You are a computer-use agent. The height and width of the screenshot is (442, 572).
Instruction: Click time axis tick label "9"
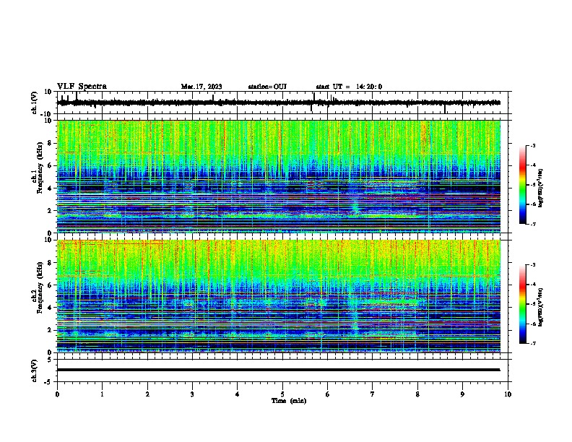(462, 394)
